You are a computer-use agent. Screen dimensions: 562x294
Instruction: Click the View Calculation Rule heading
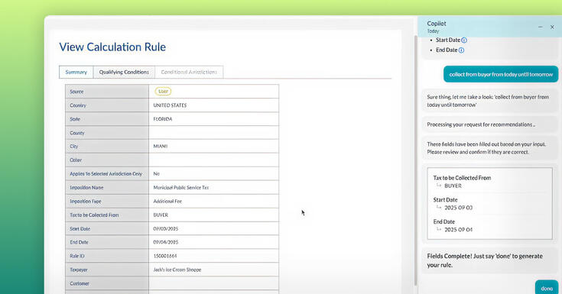(x=112, y=47)
